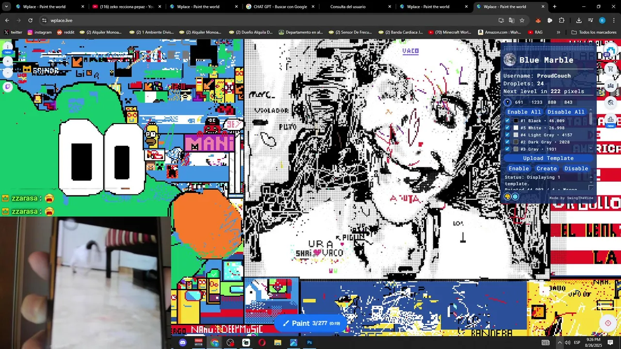Click the map search globe icon
Viewport: 621px width, 349px height.
[x=611, y=102]
